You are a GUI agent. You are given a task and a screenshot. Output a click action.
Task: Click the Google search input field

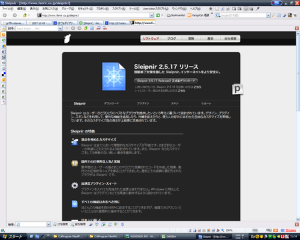pos(243,15)
